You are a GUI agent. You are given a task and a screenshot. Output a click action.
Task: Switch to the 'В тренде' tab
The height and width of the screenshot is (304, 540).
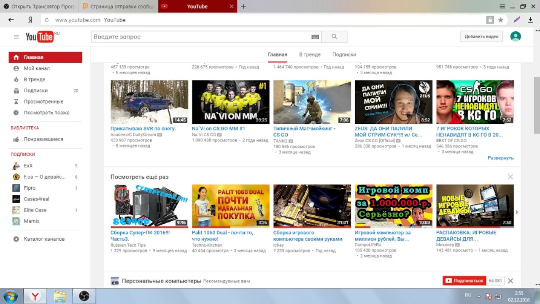tap(310, 54)
